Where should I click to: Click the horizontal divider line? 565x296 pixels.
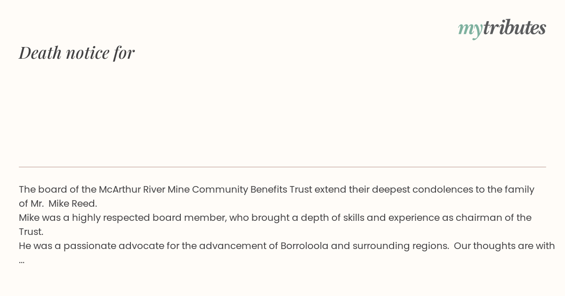click(x=282, y=167)
